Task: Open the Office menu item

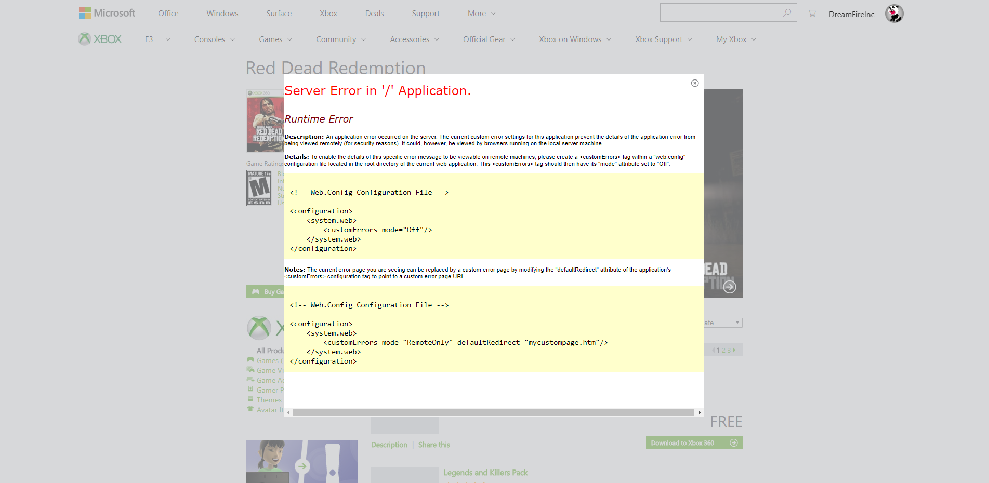Action: (168, 14)
